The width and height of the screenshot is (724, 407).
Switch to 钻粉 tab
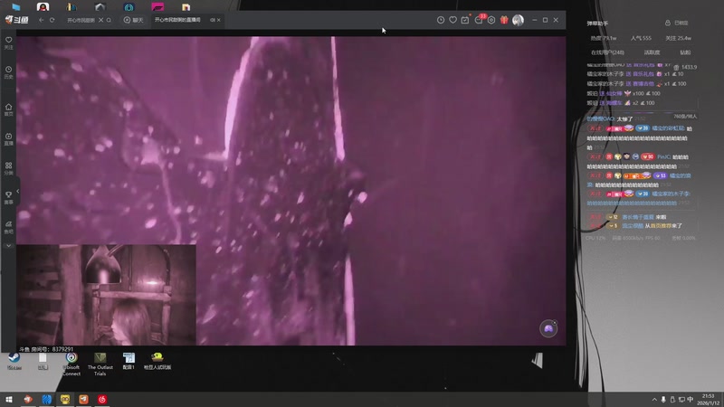pos(685,52)
